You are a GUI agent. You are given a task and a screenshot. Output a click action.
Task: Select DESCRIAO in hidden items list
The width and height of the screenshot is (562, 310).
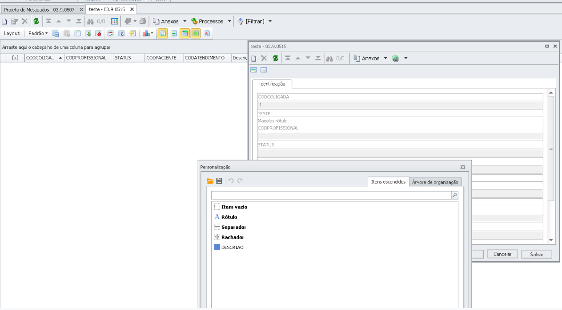pyautogui.click(x=229, y=247)
